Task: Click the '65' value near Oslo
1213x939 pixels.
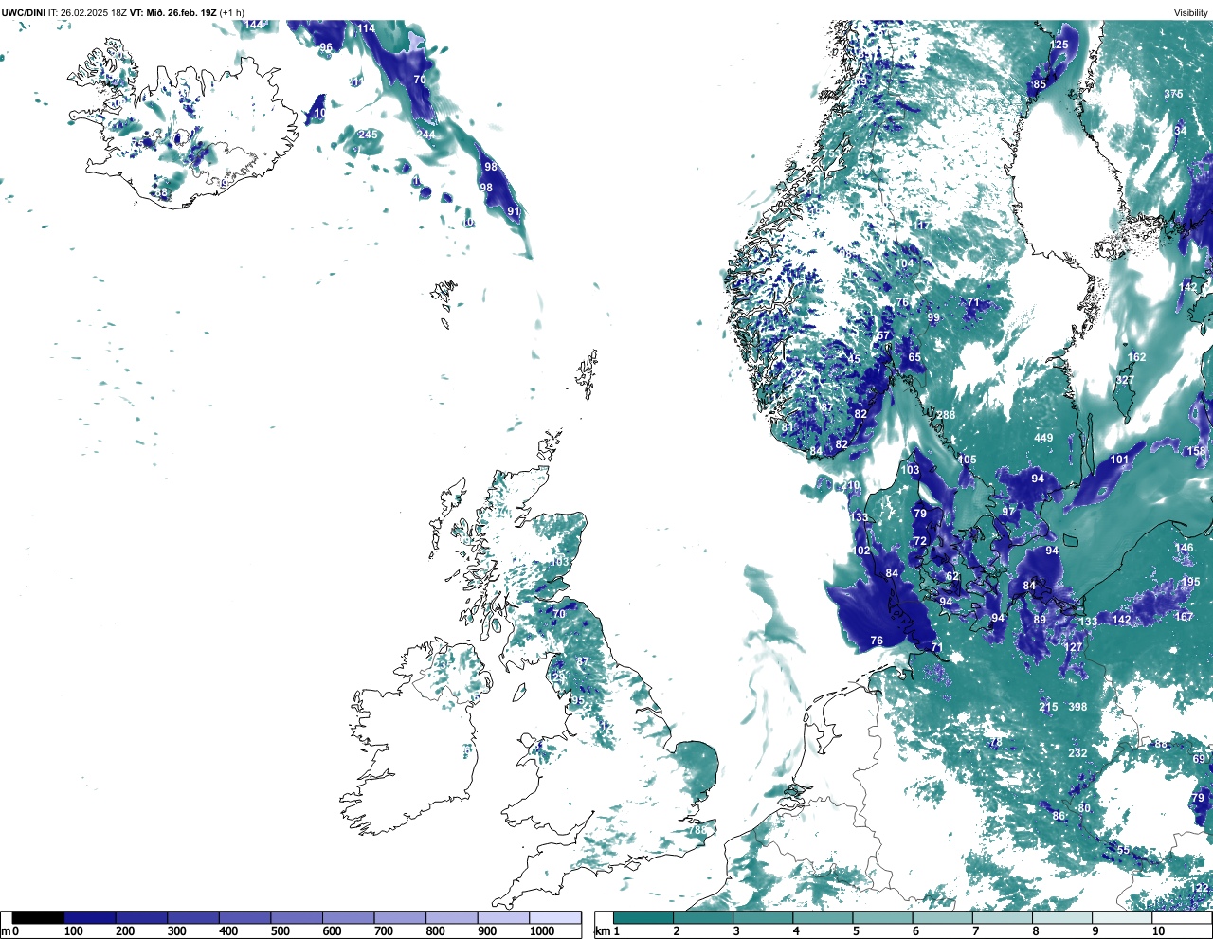Action: 914,357
